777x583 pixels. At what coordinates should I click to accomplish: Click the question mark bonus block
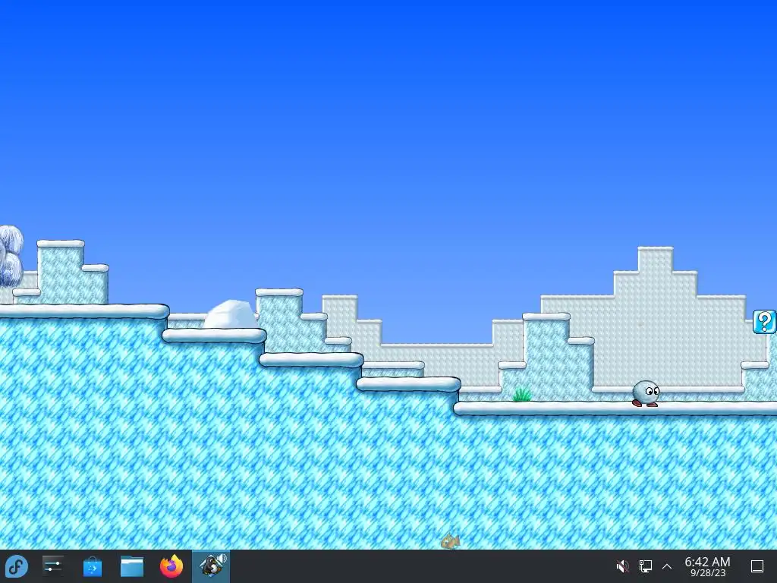tap(765, 322)
